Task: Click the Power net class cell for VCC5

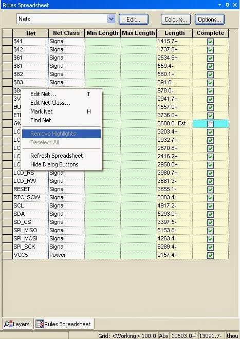Action: [x=66, y=255]
